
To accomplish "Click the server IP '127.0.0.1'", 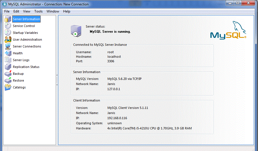I will [113, 89].
